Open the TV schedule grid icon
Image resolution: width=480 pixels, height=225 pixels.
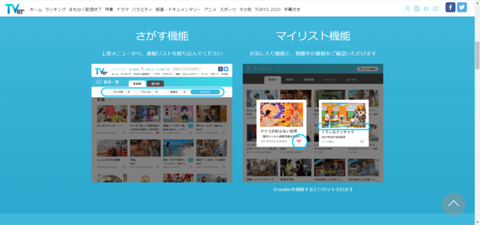tap(416, 9)
